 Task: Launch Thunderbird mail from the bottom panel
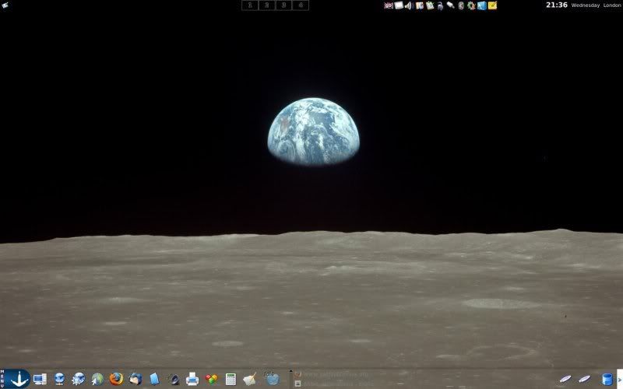point(136,379)
